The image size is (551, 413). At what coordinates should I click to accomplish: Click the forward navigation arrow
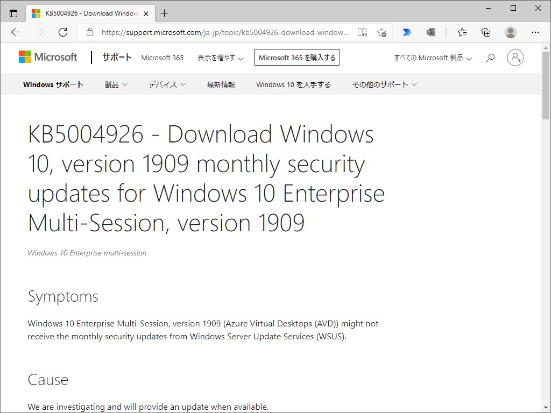pyautogui.click(x=39, y=32)
